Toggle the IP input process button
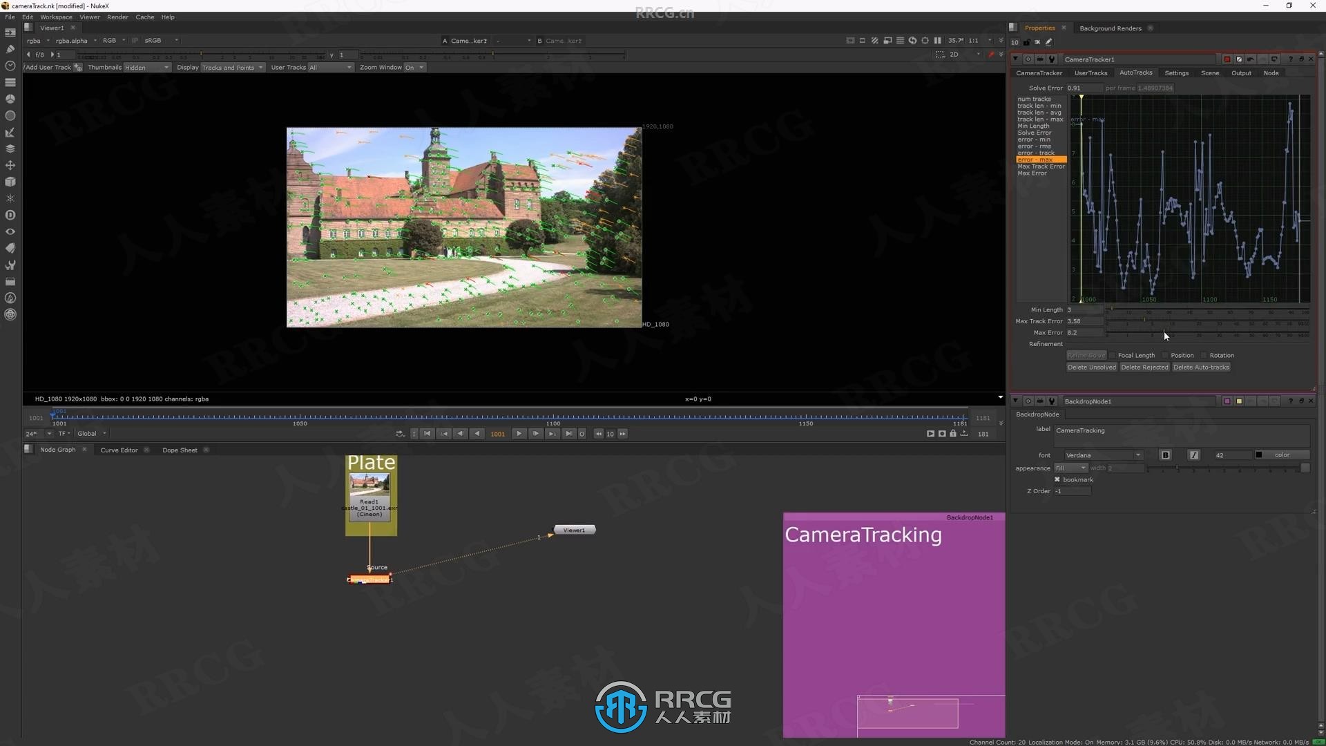The width and height of the screenshot is (1326, 746). (x=135, y=41)
